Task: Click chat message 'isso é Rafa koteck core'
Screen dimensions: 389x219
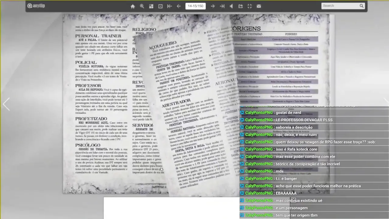Action: pyautogui.click(x=296, y=149)
